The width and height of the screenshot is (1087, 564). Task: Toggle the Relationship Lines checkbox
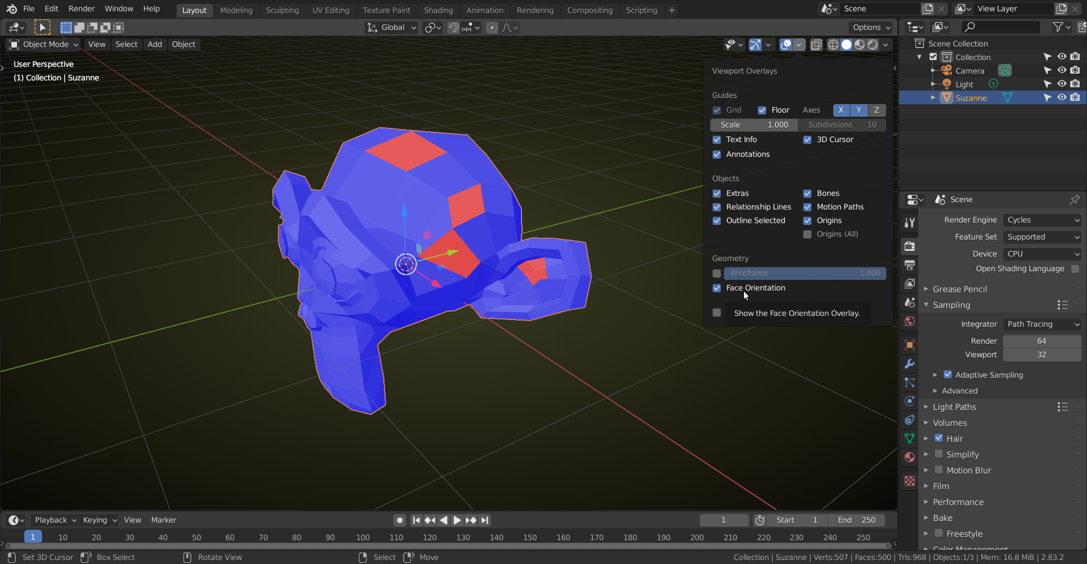coord(717,207)
